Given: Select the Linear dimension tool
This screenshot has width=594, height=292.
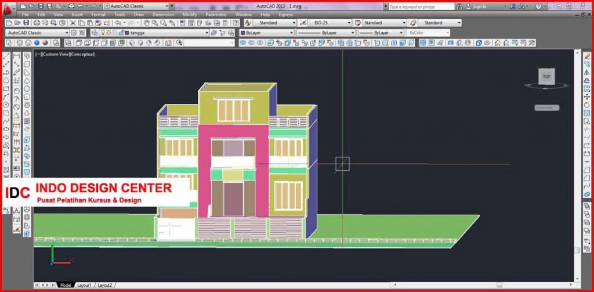Looking at the screenshot, I should click(x=16, y=56).
